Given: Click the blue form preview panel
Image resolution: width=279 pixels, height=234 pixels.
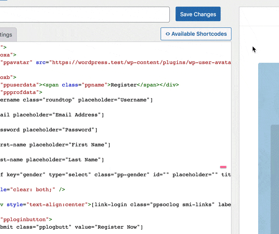Looking at the screenshot, I should coord(269,148).
